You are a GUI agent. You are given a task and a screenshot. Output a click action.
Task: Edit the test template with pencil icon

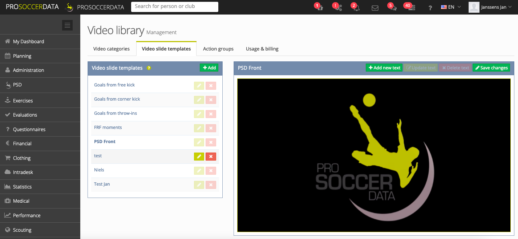(199, 157)
